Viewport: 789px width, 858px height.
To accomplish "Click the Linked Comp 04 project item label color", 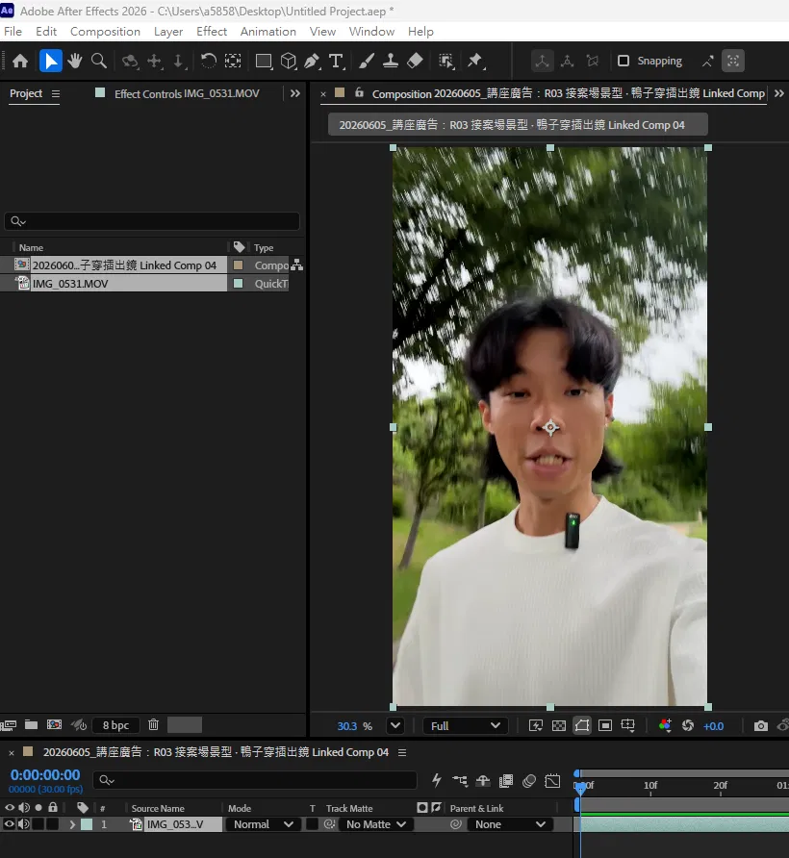I will pyautogui.click(x=239, y=265).
